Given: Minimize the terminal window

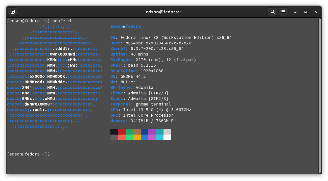Looking at the screenshot, I should 295,12.
